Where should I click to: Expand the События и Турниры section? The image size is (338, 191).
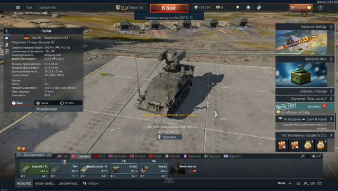305,92
